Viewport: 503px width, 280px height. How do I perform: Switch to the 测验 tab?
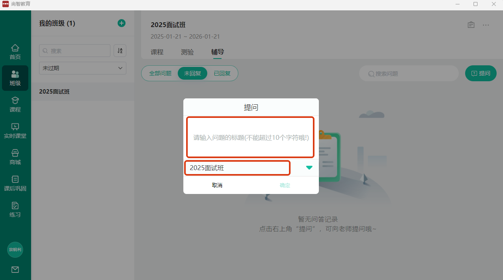coord(187,52)
